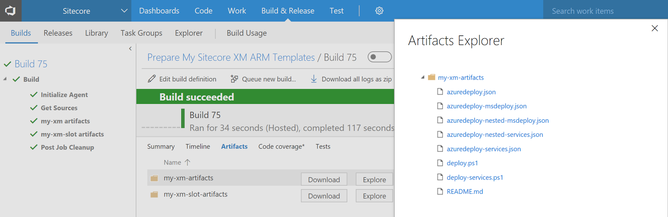Click the file icon beside deploy.ps1
Image resolution: width=668 pixels, height=217 pixels.
coord(440,163)
